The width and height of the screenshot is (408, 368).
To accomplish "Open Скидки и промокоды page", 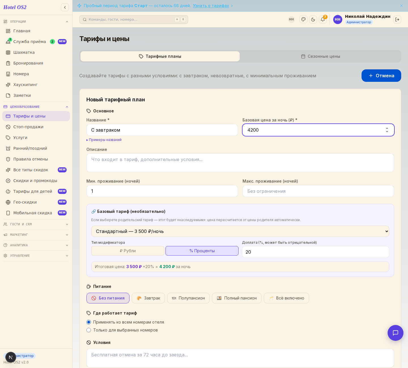I will [36, 181].
